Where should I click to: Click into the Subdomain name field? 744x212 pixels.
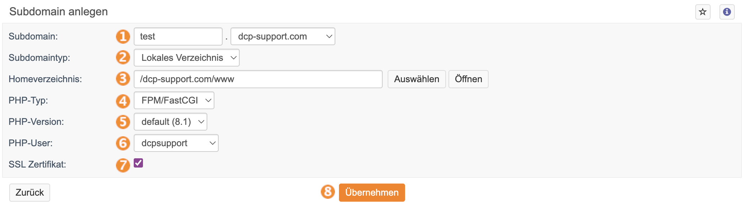click(178, 36)
